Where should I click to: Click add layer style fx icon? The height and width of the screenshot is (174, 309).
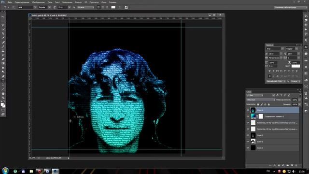[275, 165]
